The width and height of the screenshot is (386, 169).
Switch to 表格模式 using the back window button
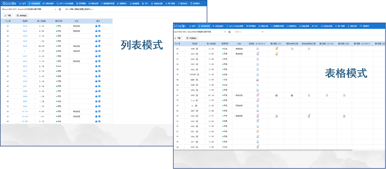22,16
